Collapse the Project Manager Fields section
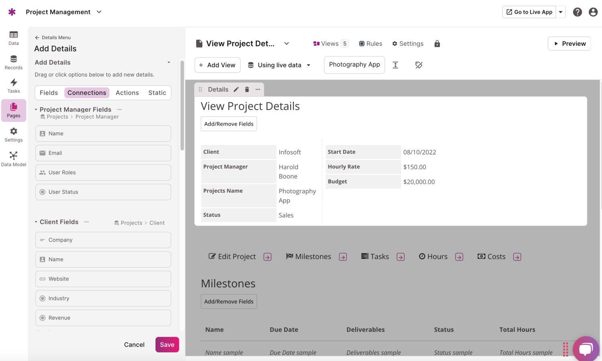The height and width of the screenshot is (361, 602). [x=36, y=110]
